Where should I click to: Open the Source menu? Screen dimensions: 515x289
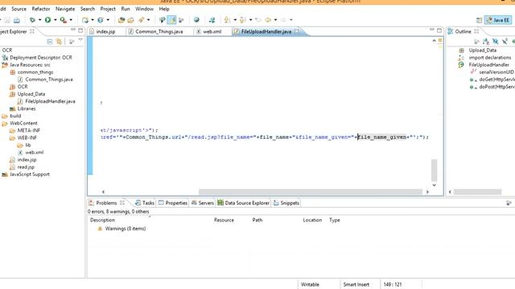tap(19, 9)
